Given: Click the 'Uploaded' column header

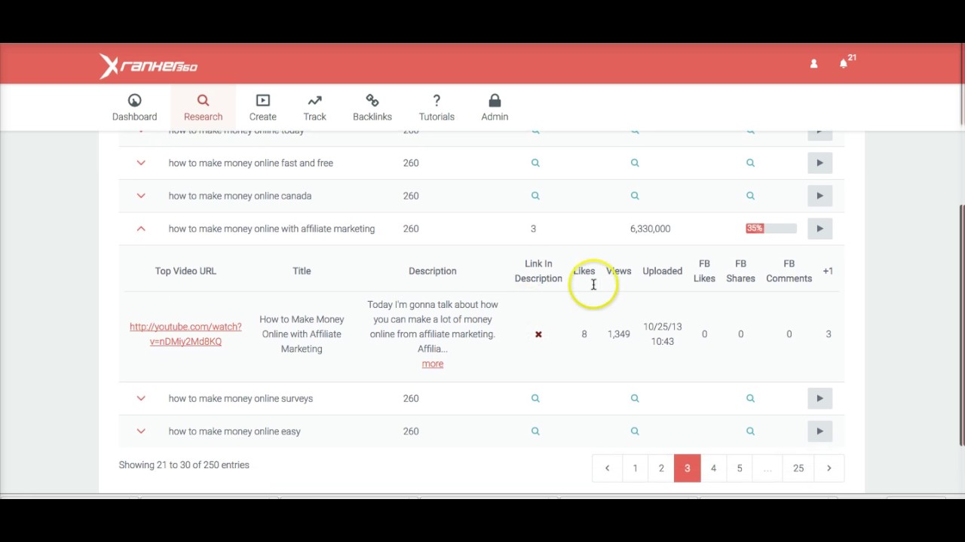Looking at the screenshot, I should point(662,271).
